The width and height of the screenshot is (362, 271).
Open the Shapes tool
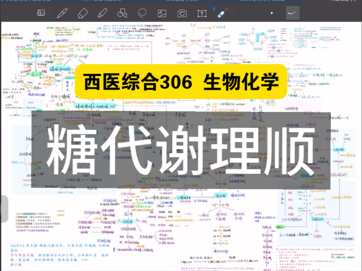click(x=122, y=13)
